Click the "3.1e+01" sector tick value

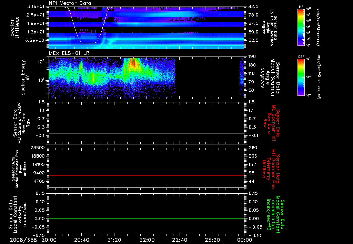36,7
